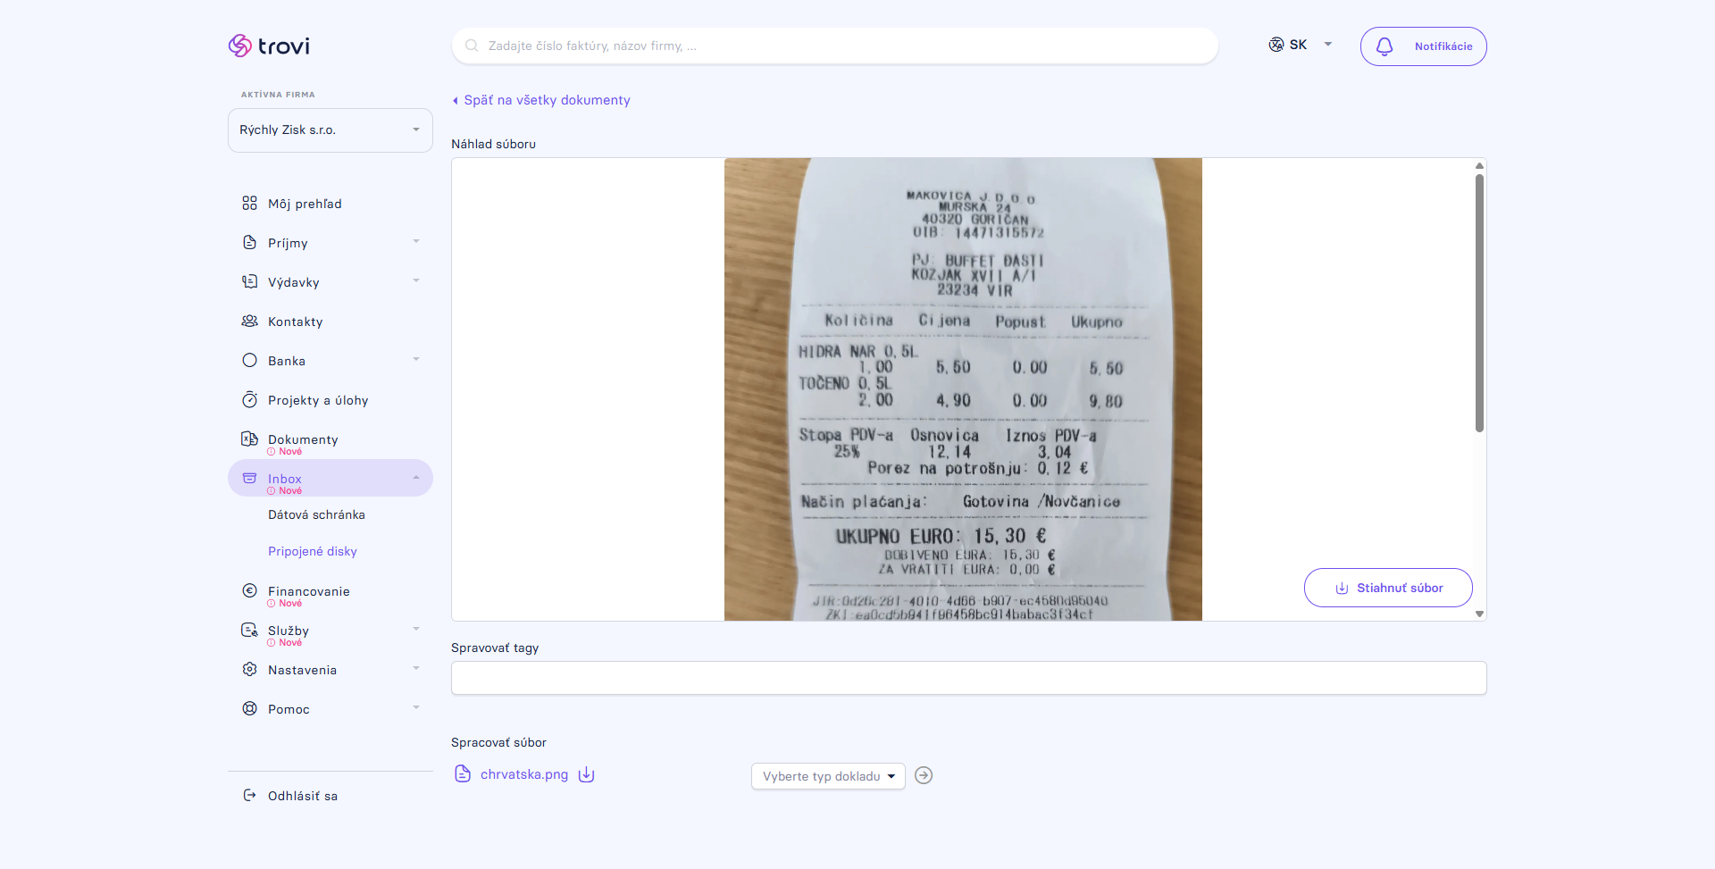Click the circled arrow process button

924,775
